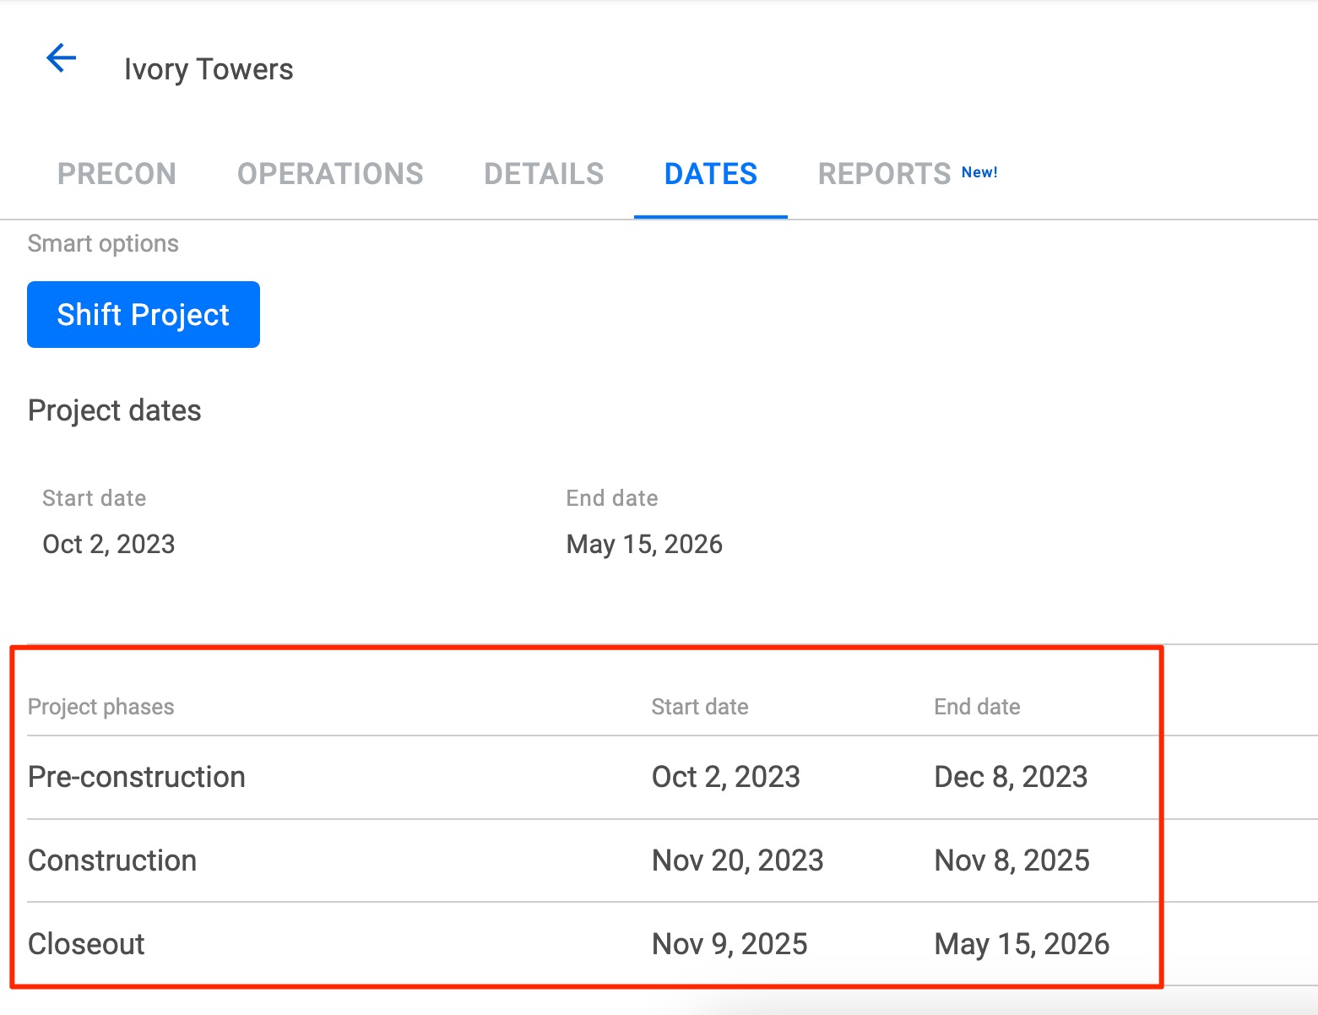This screenshot has height=1015, width=1318.
Task: Click Closeout end date May 15, 2026
Action: (1022, 944)
